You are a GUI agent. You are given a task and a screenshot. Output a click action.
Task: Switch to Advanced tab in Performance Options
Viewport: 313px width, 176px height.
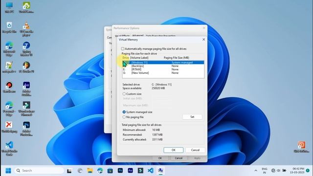[138, 36]
